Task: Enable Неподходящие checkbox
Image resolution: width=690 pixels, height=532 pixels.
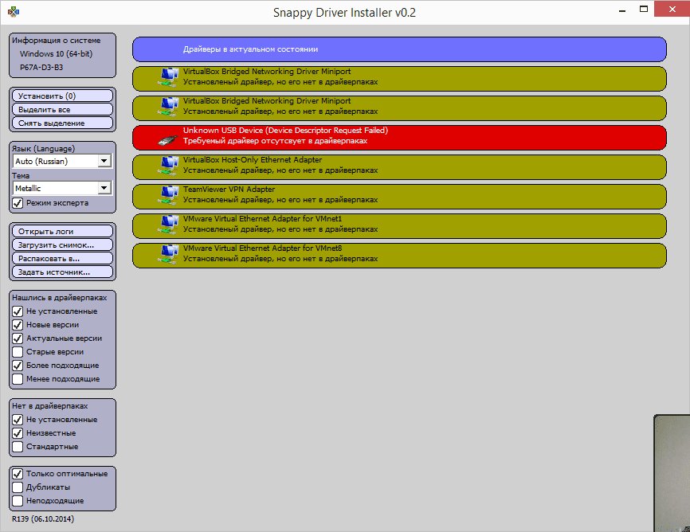Action: tap(18, 501)
